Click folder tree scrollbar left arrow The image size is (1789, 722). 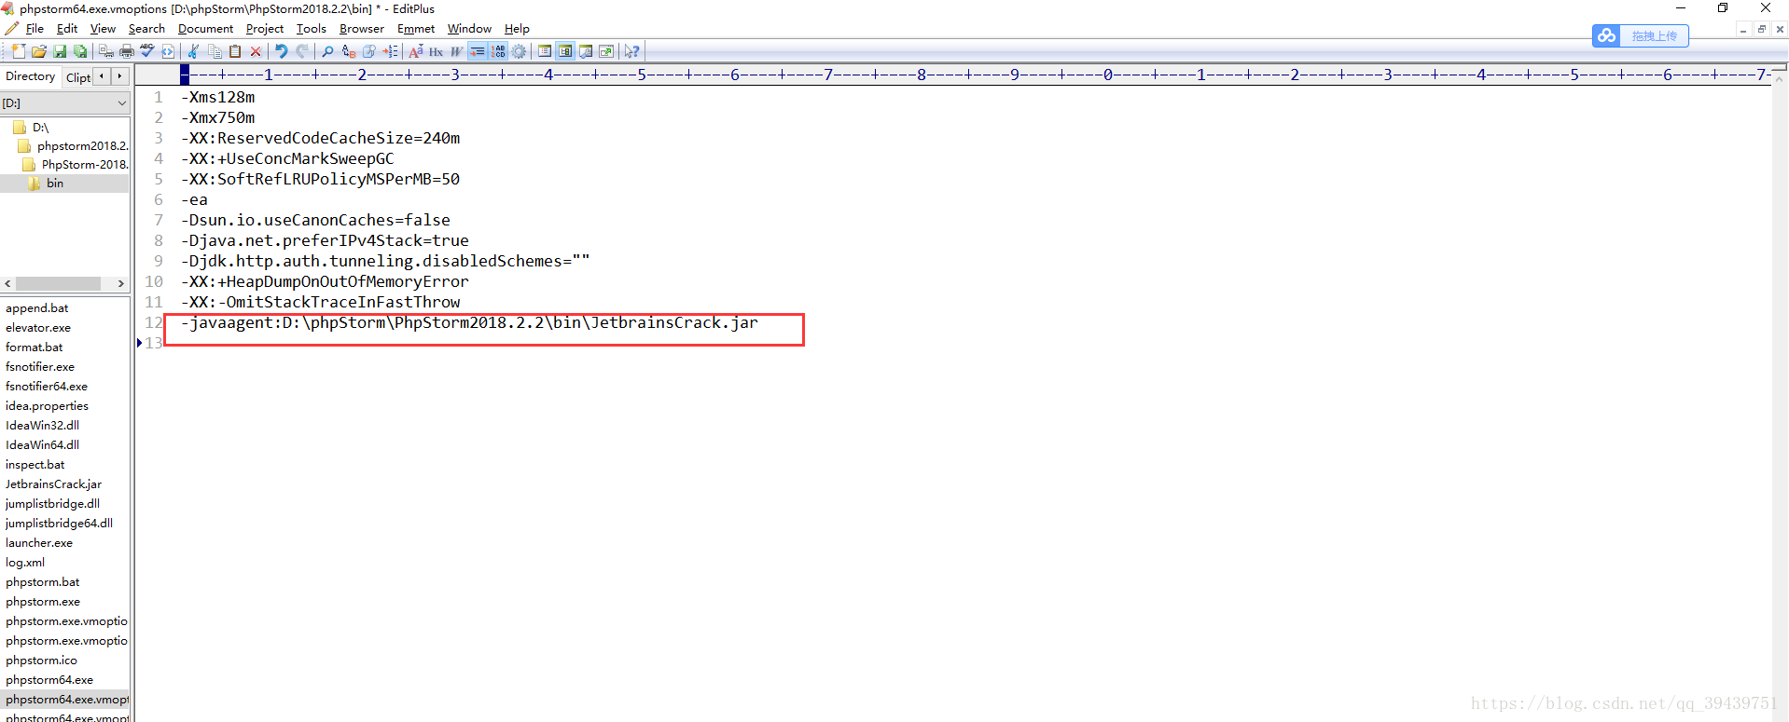(7, 283)
